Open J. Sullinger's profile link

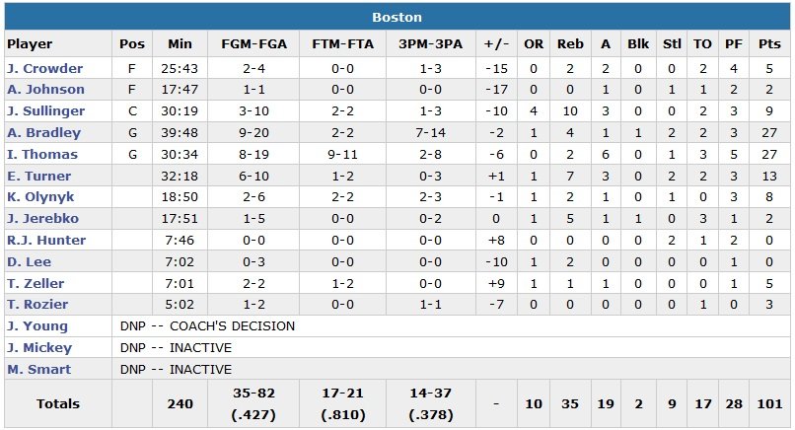45,111
